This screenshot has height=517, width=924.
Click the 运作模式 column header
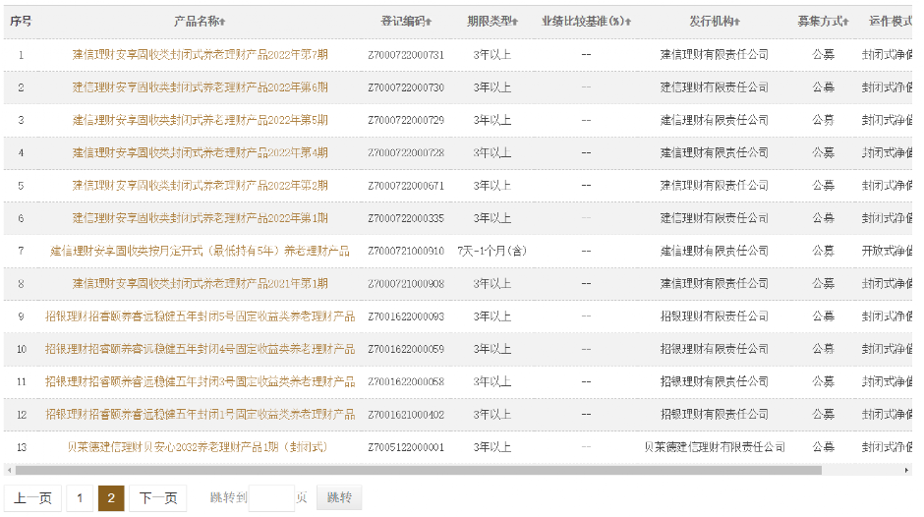(x=891, y=22)
